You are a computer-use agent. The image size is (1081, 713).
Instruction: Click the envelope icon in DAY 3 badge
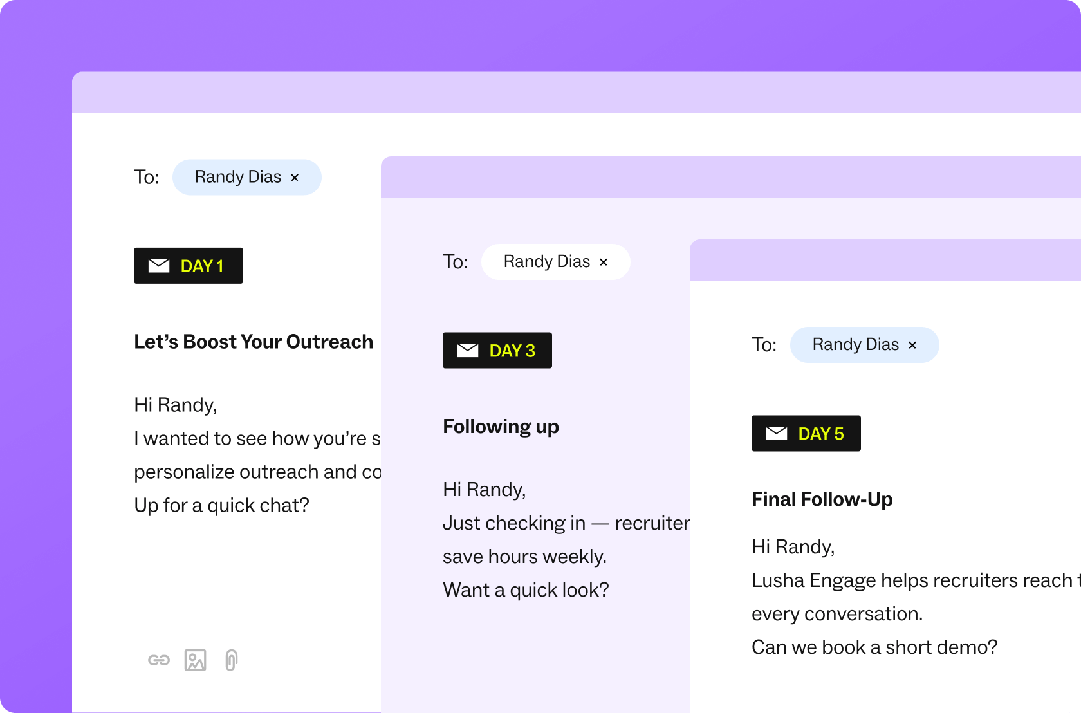tap(468, 351)
